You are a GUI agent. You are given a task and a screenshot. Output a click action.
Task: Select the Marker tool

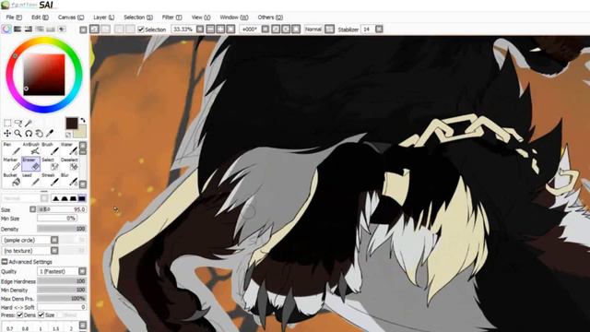[12, 164]
